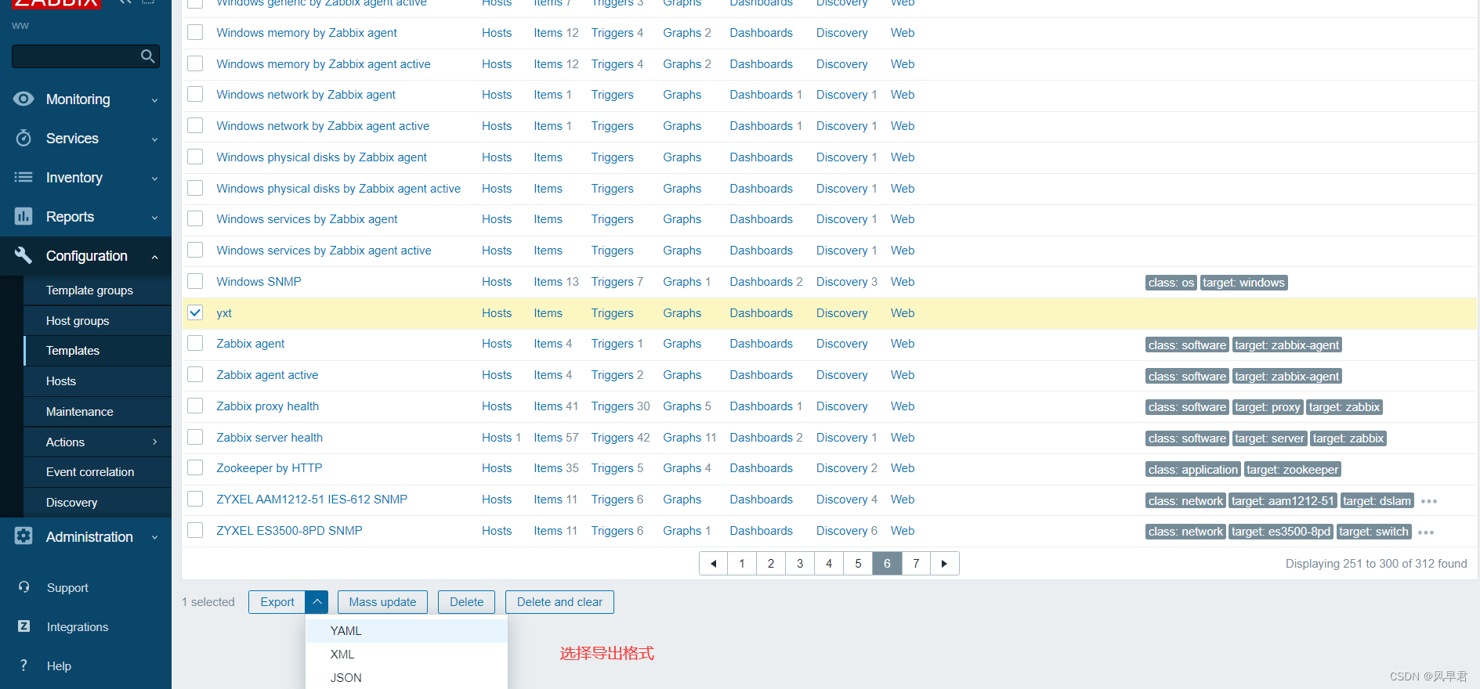The image size is (1480, 689).
Task: Open Hosts under Configuration
Action: point(61,381)
